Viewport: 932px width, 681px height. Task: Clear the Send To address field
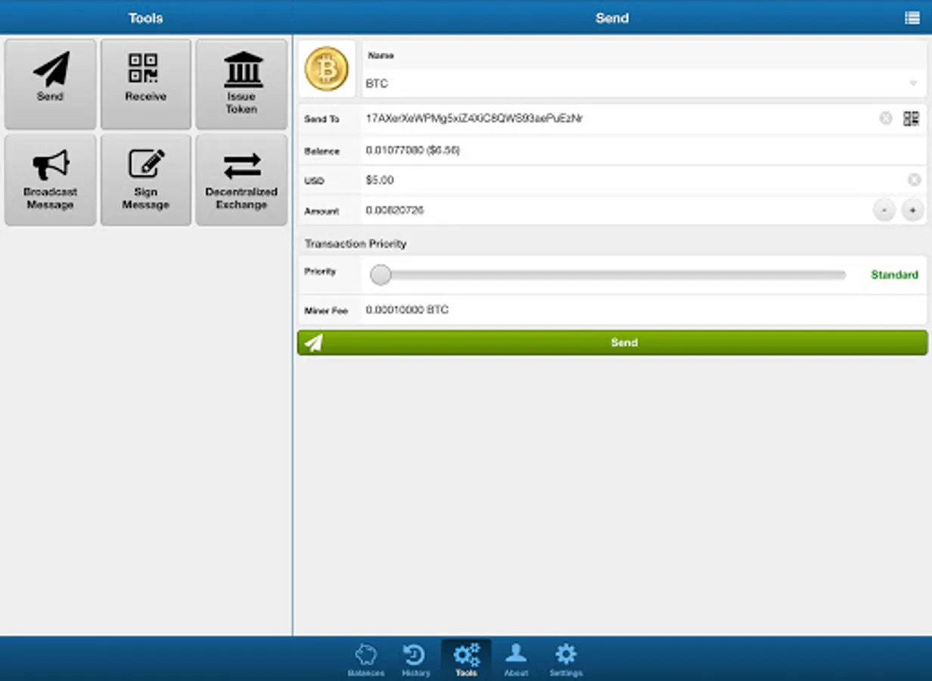[886, 119]
